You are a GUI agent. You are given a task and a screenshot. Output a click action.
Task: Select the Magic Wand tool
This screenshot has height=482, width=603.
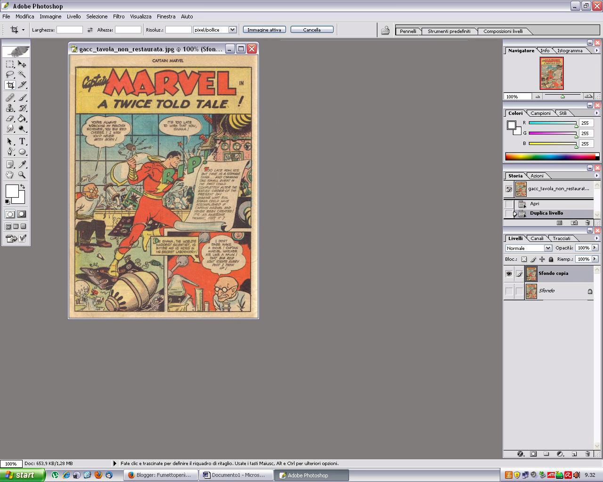(x=22, y=74)
